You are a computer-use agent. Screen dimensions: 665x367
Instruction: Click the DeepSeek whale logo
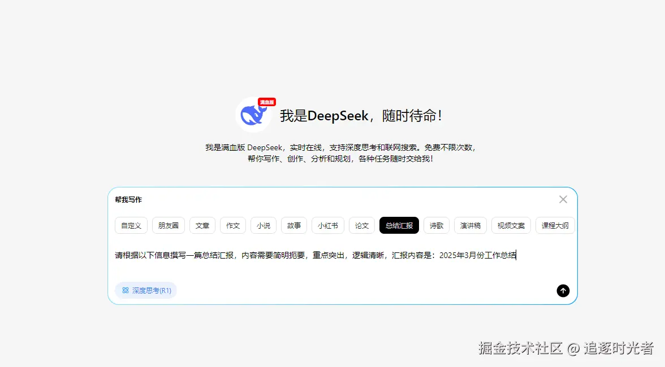click(253, 115)
